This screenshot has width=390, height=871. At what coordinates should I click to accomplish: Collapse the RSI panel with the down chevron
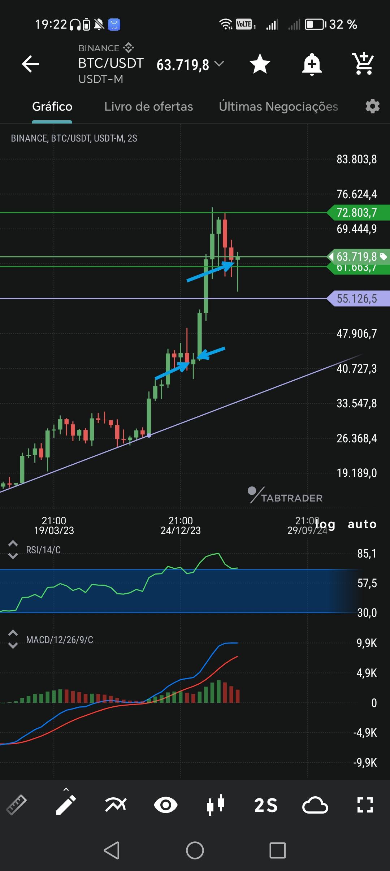click(x=13, y=556)
